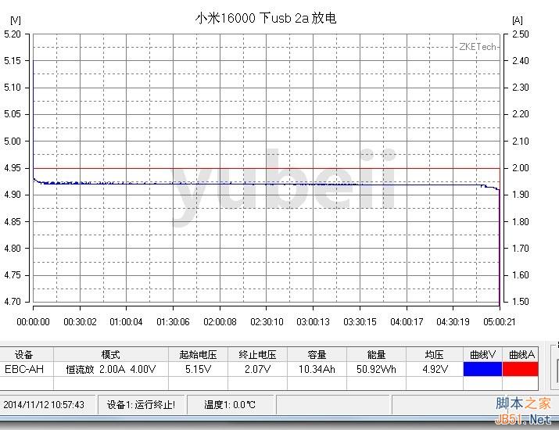This screenshot has height=430, width=559.
Task: Click the 2014/11/12 10:57:43 status timestamp
Action: pyautogui.click(x=44, y=405)
